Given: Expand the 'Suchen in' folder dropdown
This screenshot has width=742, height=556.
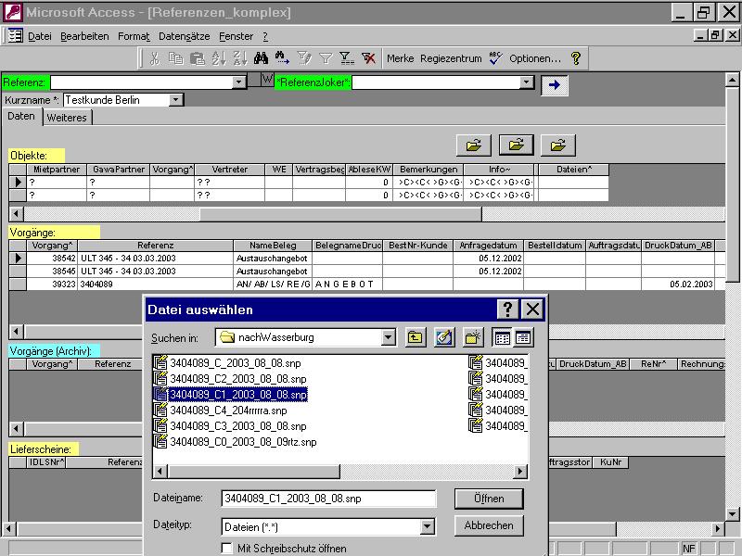Looking at the screenshot, I should click(389, 337).
